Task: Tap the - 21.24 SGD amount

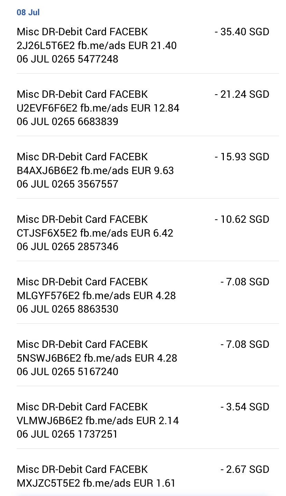Action: (x=242, y=94)
